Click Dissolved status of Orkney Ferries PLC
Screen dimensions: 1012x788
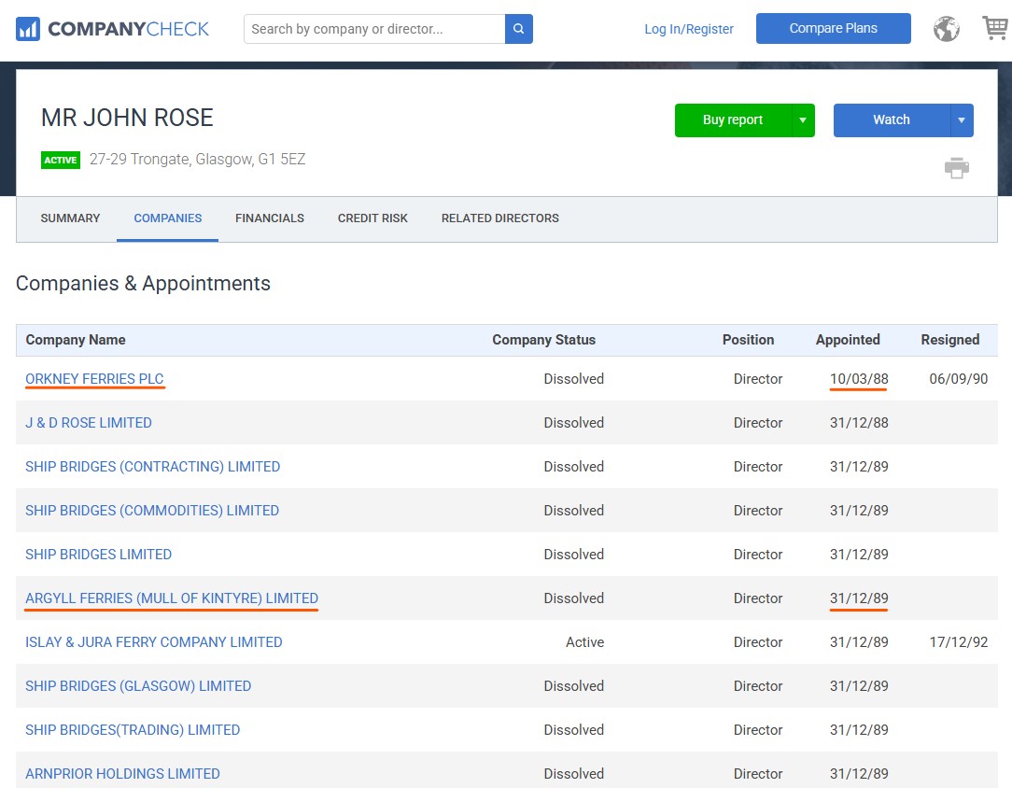[574, 379]
